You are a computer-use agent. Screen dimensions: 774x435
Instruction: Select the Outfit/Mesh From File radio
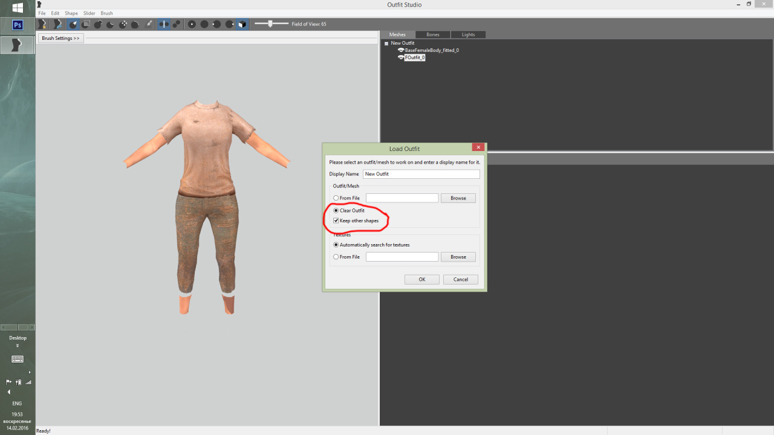(x=336, y=198)
